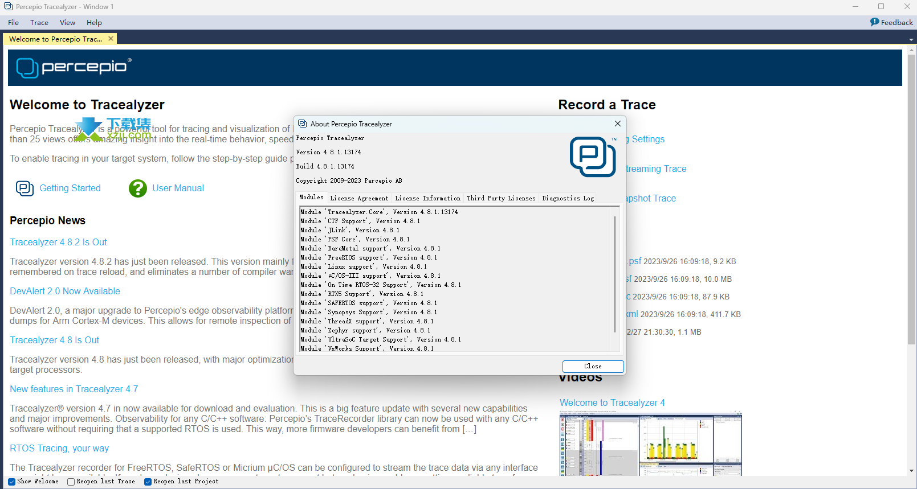Switch to the License Agreement tab
The height and width of the screenshot is (489, 917).
tap(359, 198)
